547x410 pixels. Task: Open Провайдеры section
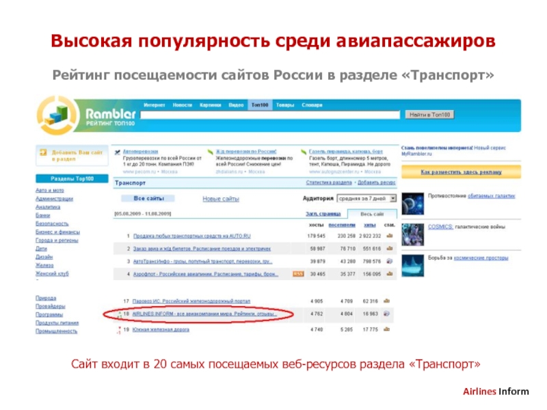[51, 306]
